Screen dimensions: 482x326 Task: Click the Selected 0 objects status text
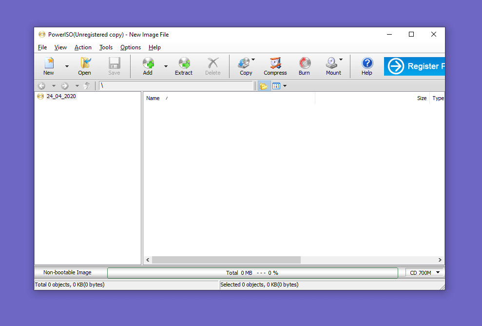[259, 285]
